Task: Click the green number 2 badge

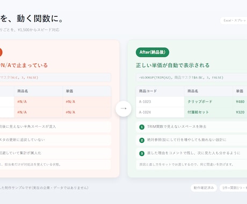Action: coord(142,140)
